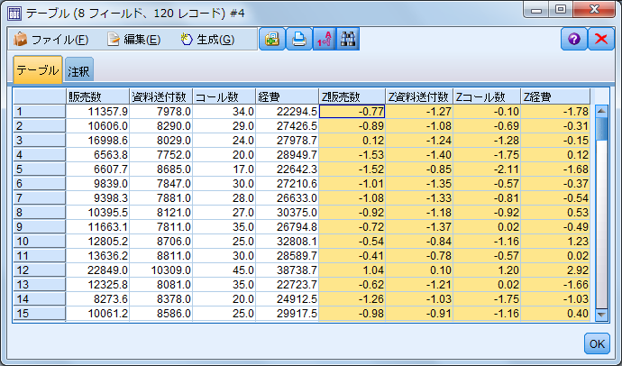622x366 pixels.
Task: Click the OK button
Action: [x=597, y=343]
